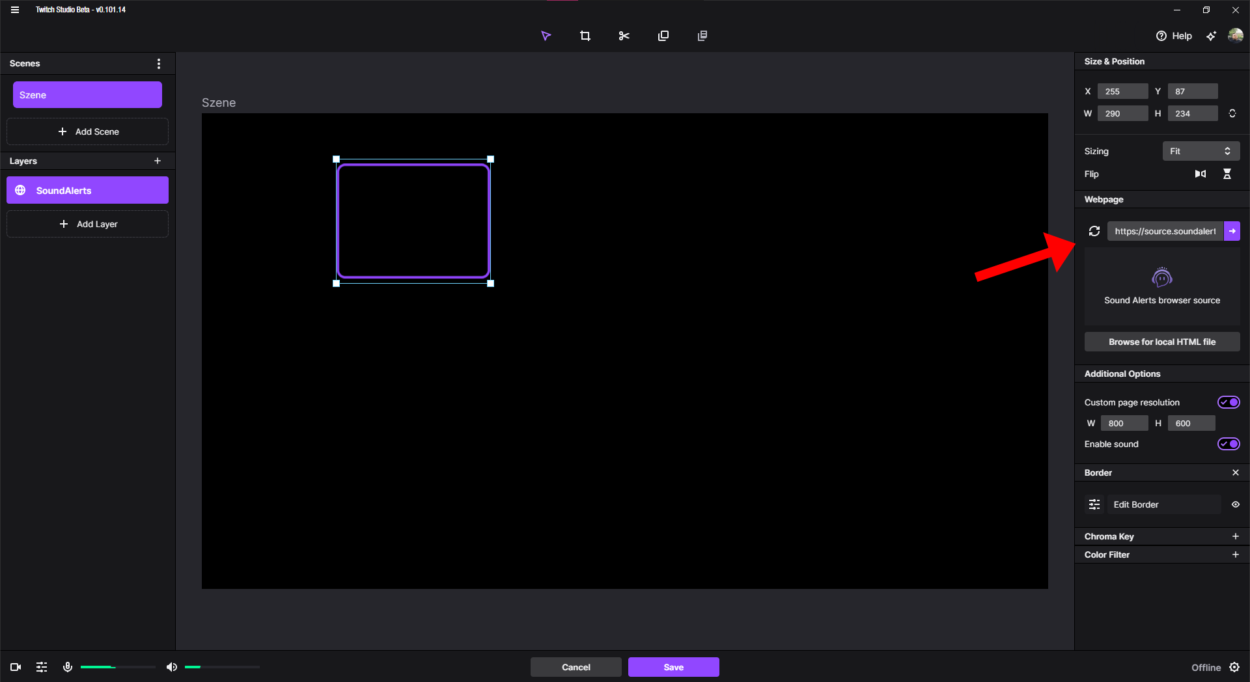Add Chroma Key with plus icon
1250x682 pixels.
pyautogui.click(x=1236, y=536)
